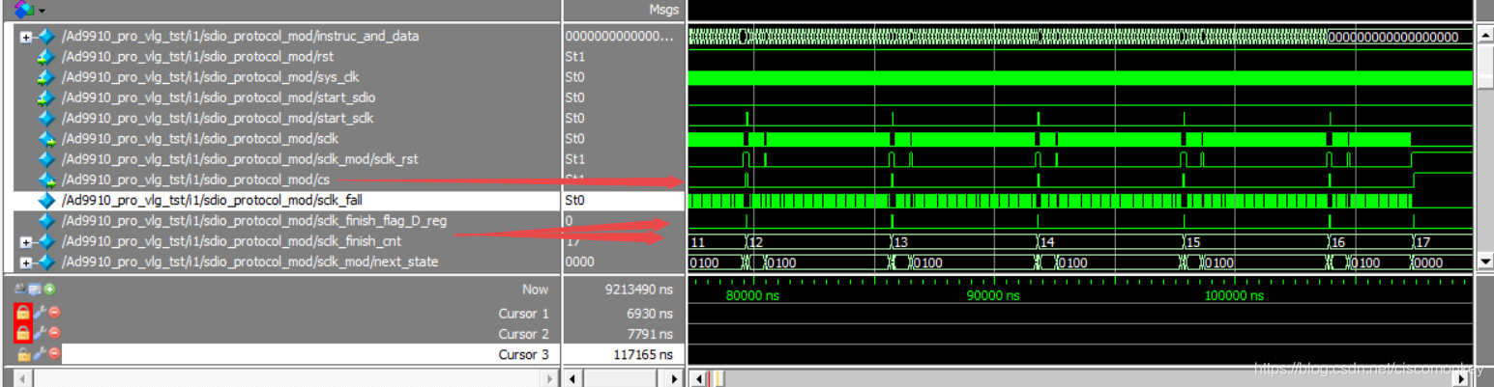Select the Cursor 2 label
Image resolution: width=1494 pixels, height=387 pixels.
click(523, 334)
